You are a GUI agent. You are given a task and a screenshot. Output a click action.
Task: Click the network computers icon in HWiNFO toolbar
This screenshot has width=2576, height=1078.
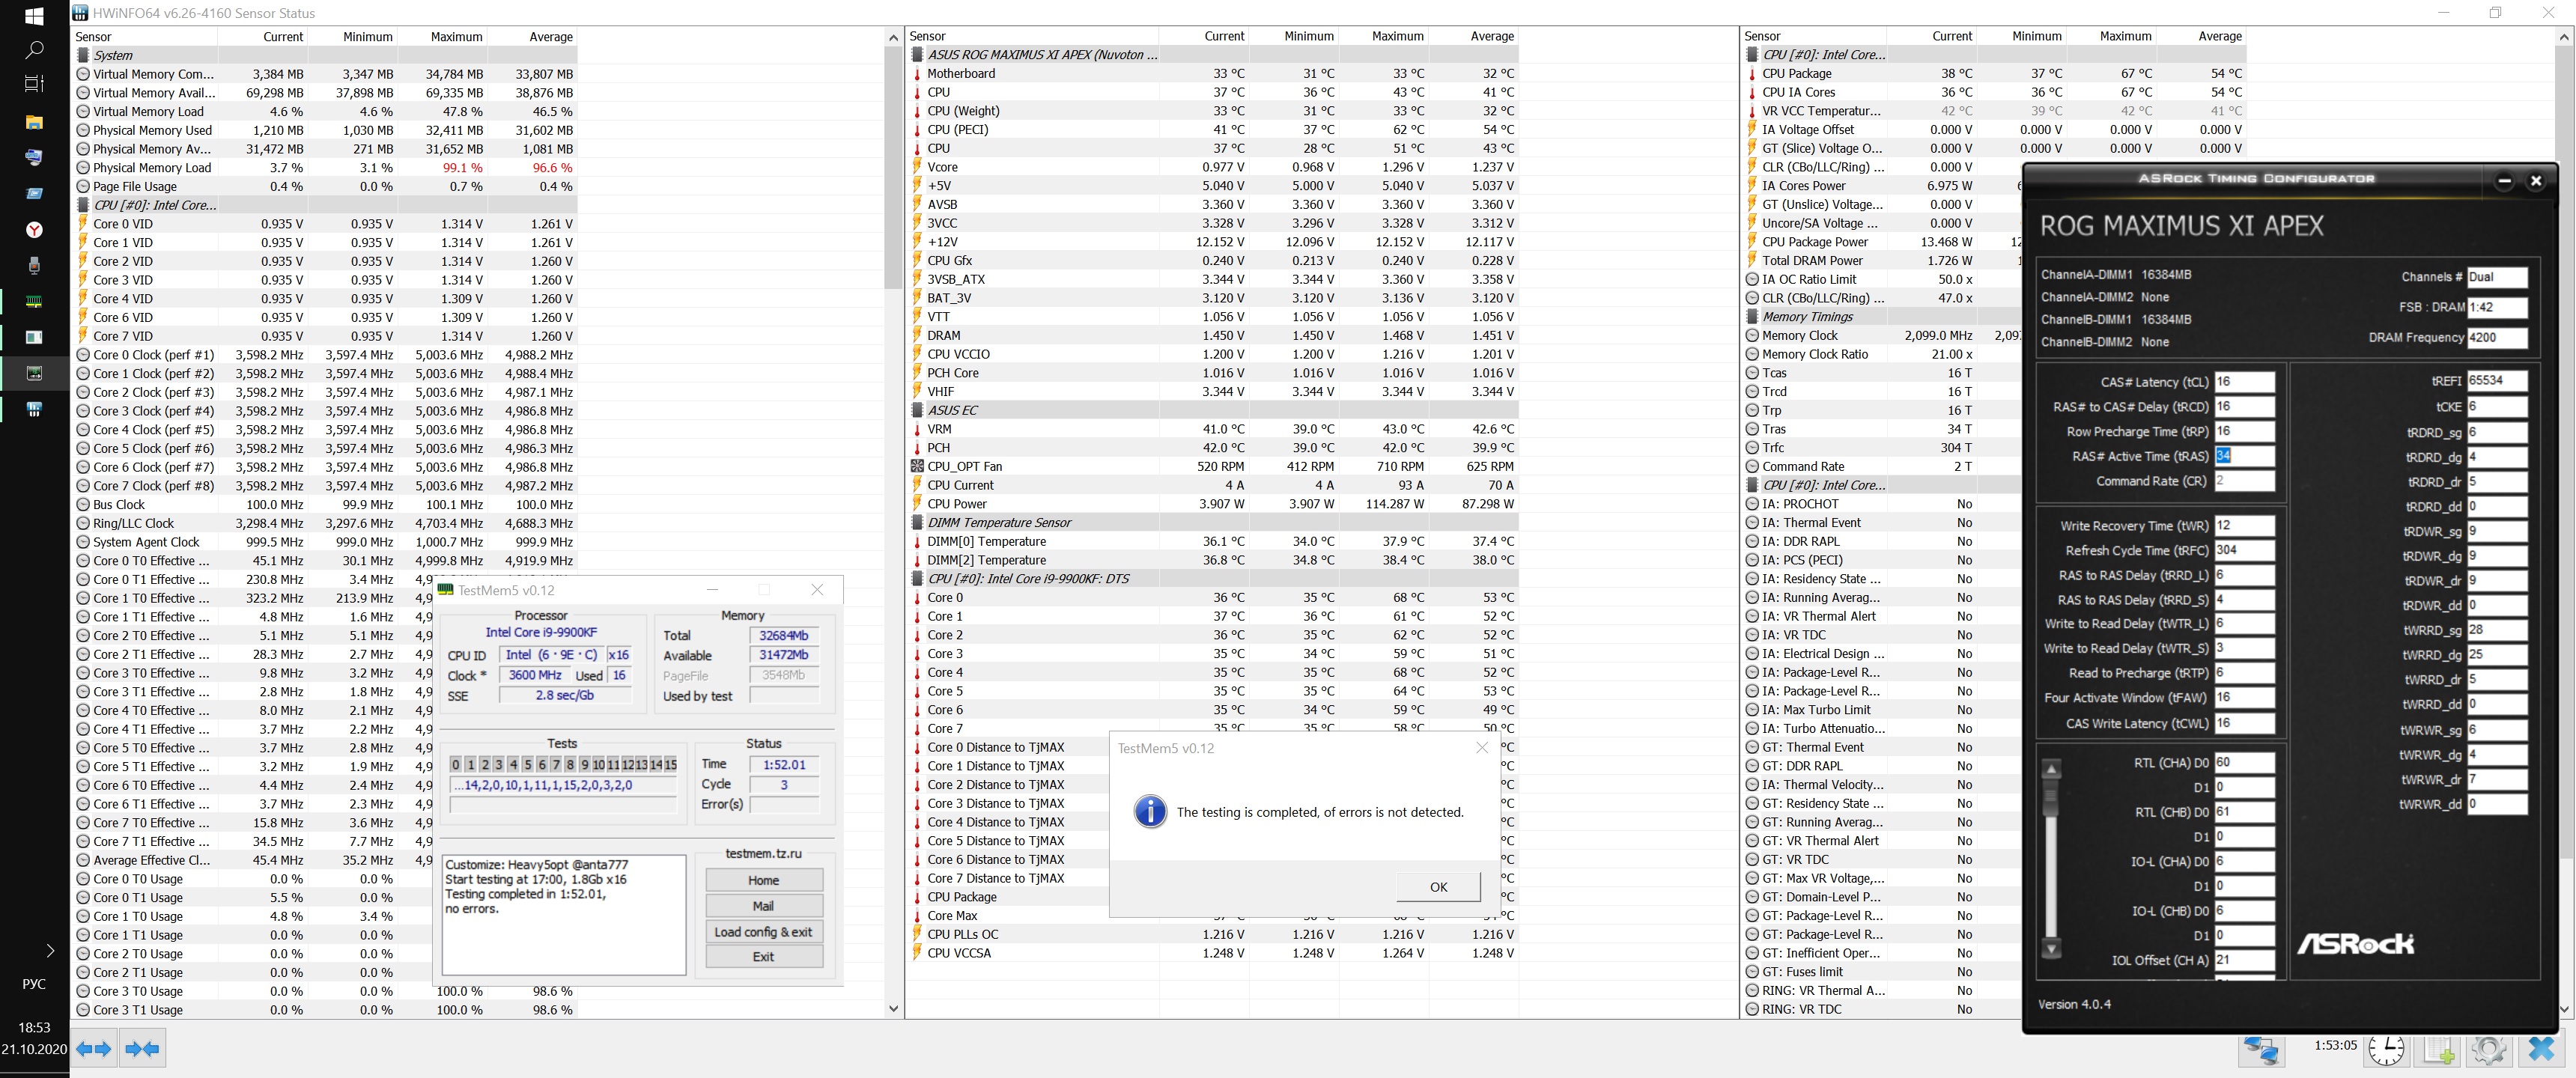(2261, 1049)
